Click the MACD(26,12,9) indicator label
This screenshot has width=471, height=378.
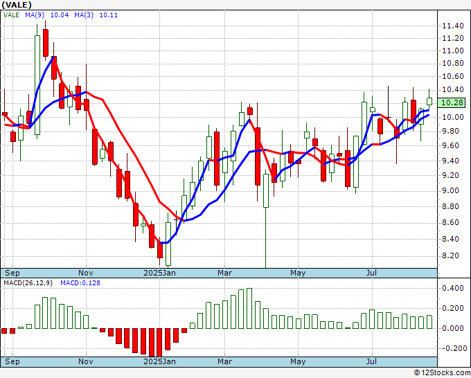point(28,283)
